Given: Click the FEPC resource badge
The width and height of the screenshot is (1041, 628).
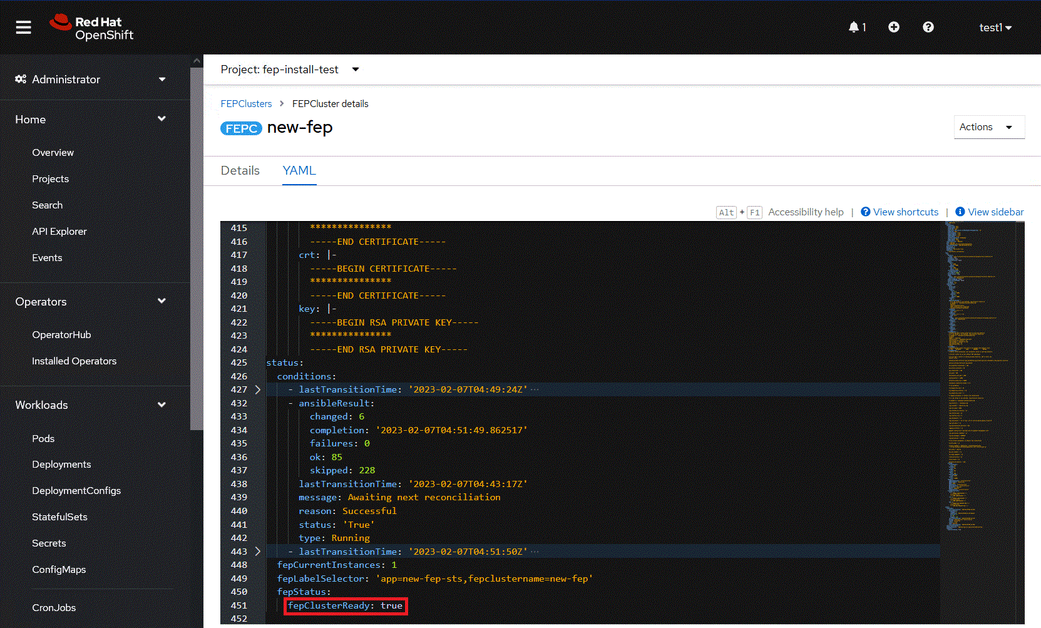Looking at the screenshot, I should tap(241, 128).
